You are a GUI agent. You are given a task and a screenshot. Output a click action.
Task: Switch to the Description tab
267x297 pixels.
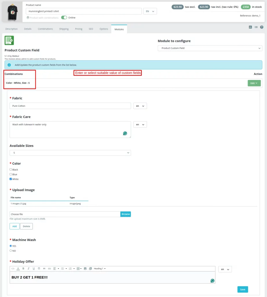[x=11, y=29]
